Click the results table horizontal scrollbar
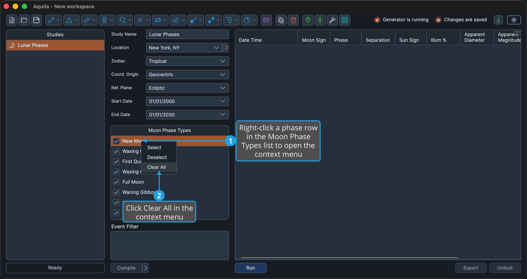The image size is (527, 279). 349,258
